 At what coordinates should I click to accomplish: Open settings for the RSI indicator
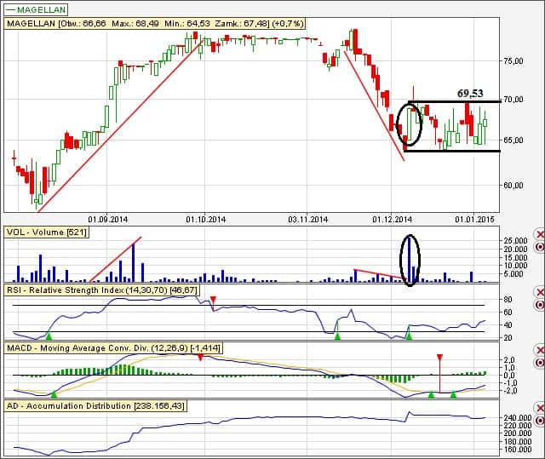tap(540, 305)
